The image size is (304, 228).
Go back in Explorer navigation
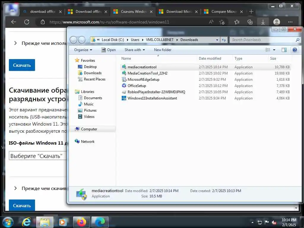point(74,40)
